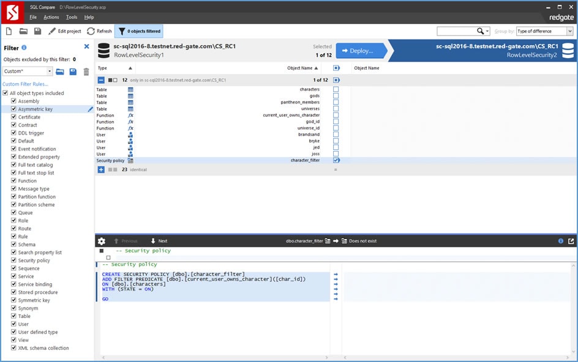Click script pane info icon
Screen dimensions: 578x362
point(561,241)
